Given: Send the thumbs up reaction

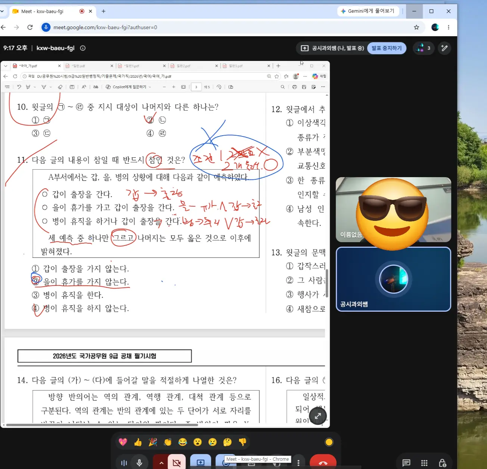Looking at the screenshot, I should (x=138, y=442).
